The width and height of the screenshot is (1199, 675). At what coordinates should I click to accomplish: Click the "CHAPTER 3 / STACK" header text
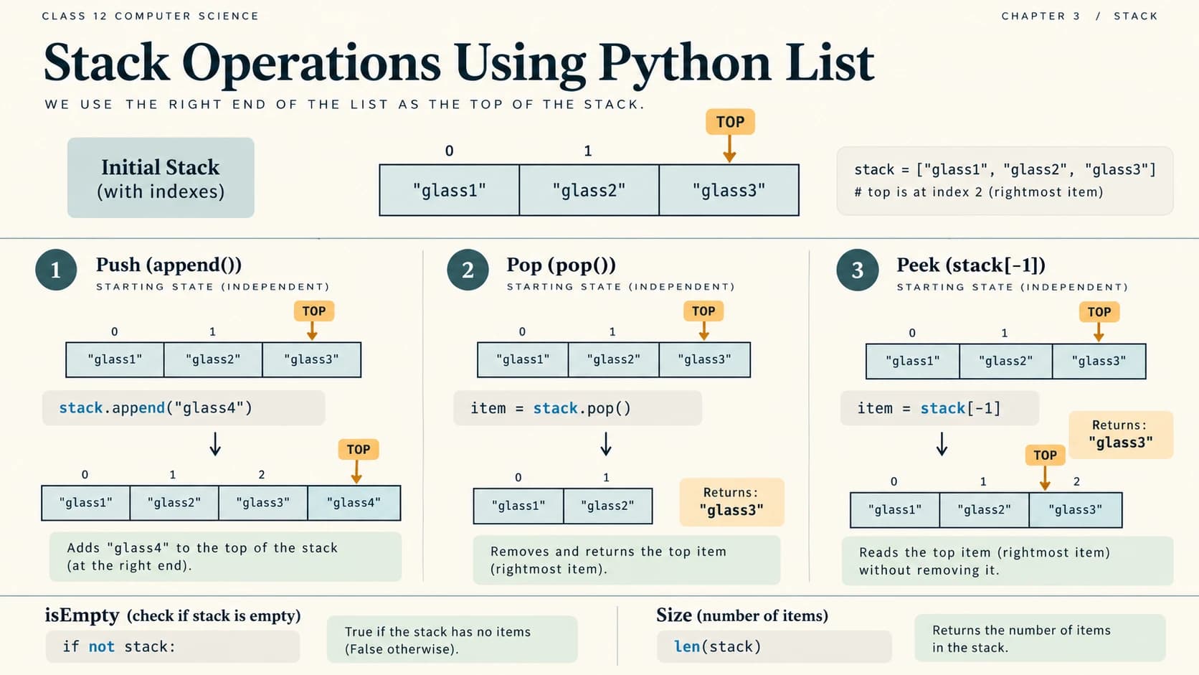[1079, 16]
